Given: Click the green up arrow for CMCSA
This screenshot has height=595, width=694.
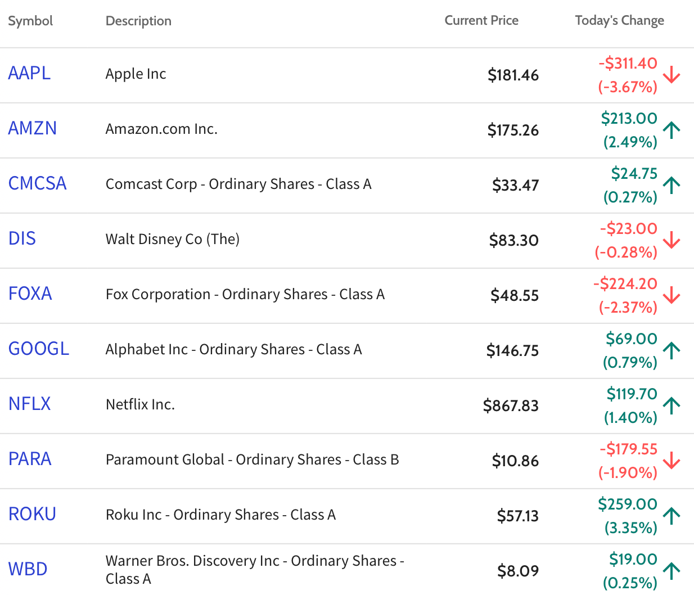Looking at the screenshot, I should point(672,185).
